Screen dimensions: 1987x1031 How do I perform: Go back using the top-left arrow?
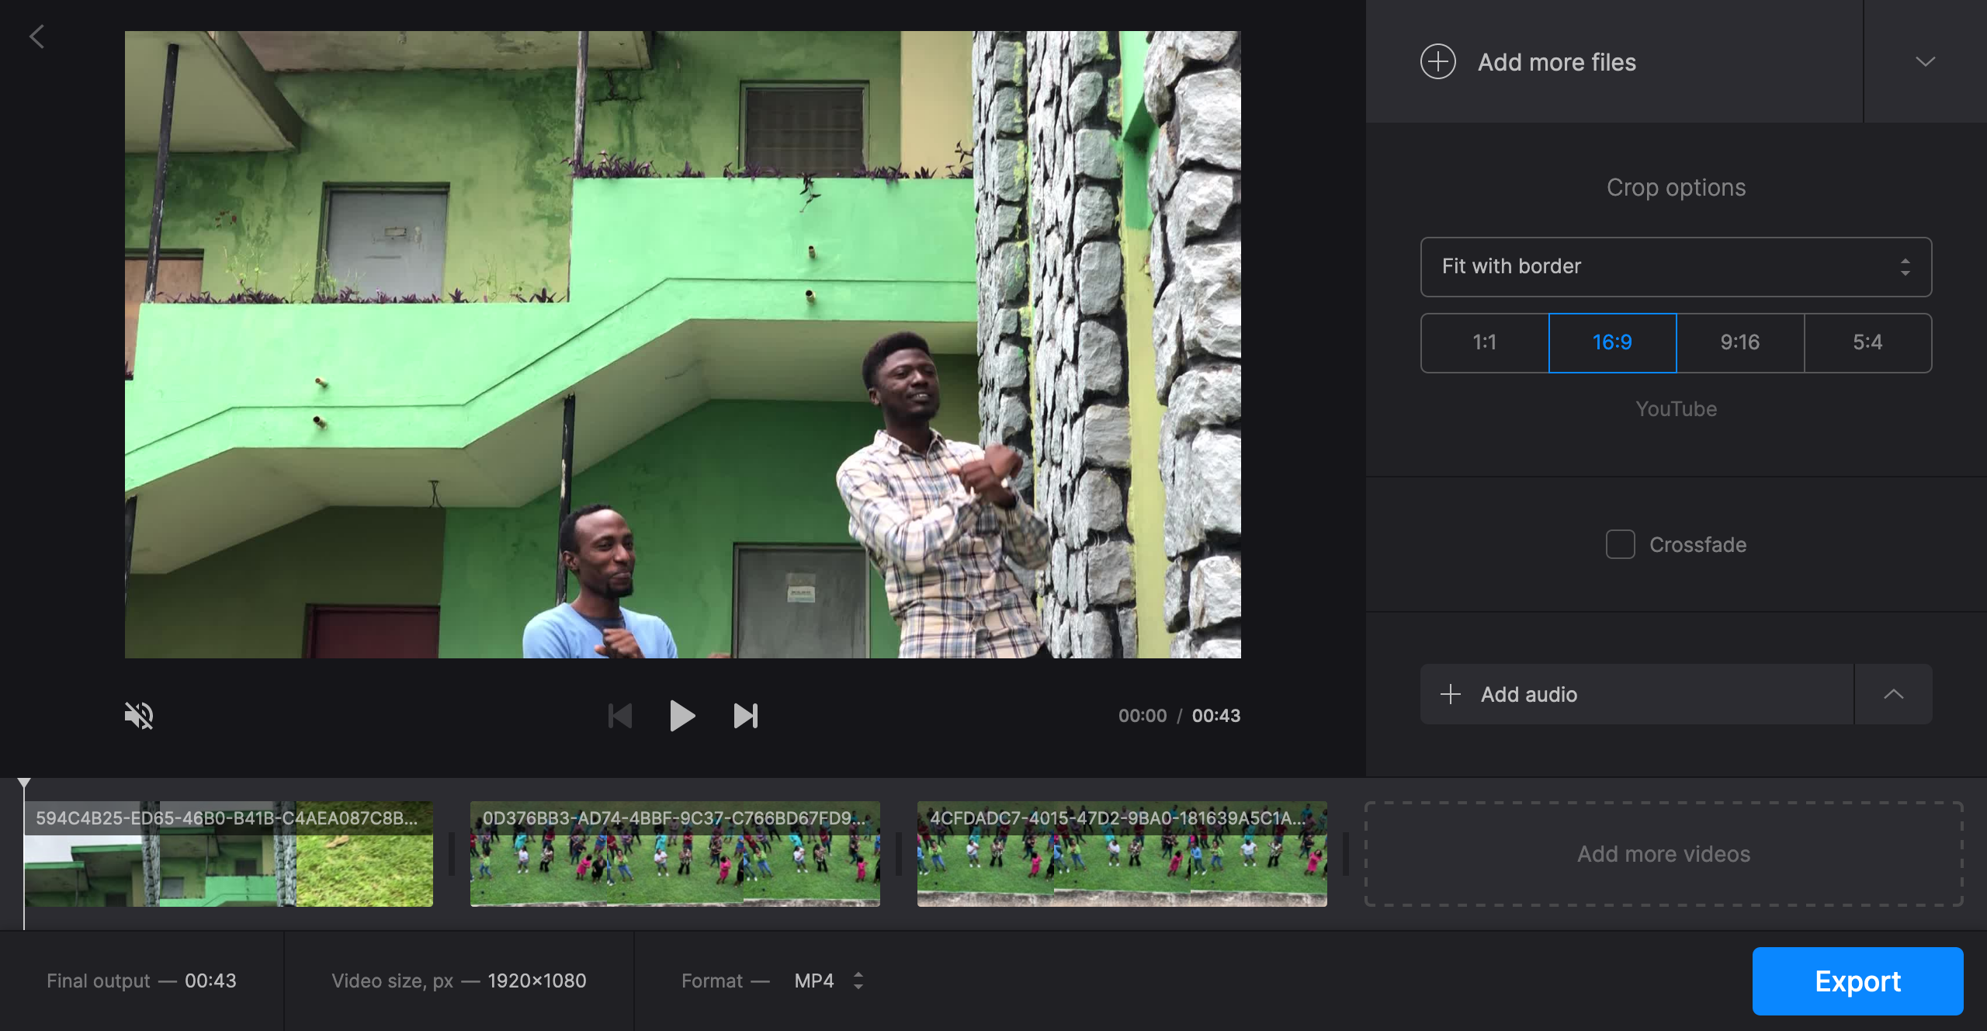pyautogui.click(x=37, y=36)
